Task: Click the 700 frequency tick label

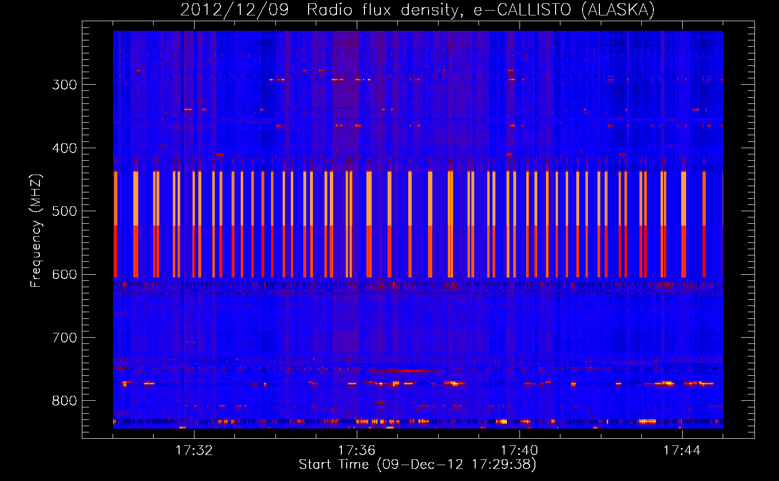Action: 65,338
